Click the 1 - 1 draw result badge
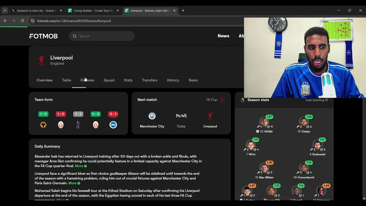This screenshot has height=206, width=366. 78,114
